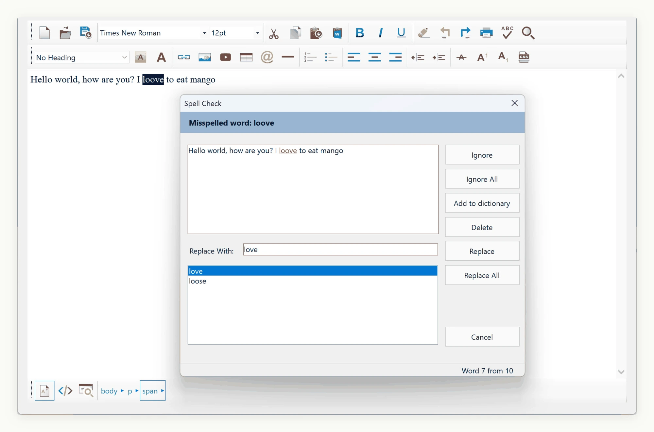654x432 pixels.
Task: Click the Replace button
Action: (x=482, y=251)
